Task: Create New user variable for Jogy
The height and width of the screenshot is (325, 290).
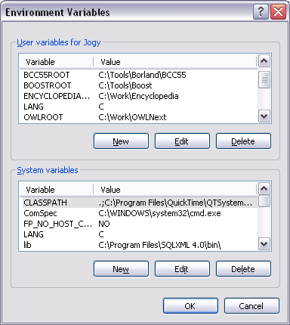Action: coord(121,141)
